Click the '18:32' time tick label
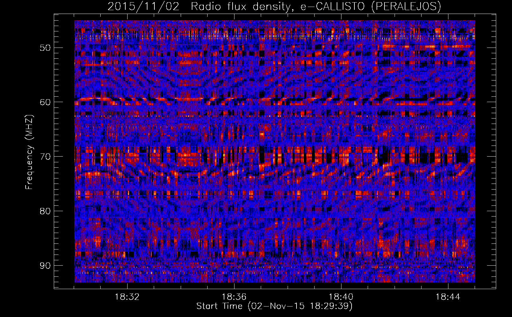Image resolution: width=512 pixels, height=317 pixels. pos(127,297)
